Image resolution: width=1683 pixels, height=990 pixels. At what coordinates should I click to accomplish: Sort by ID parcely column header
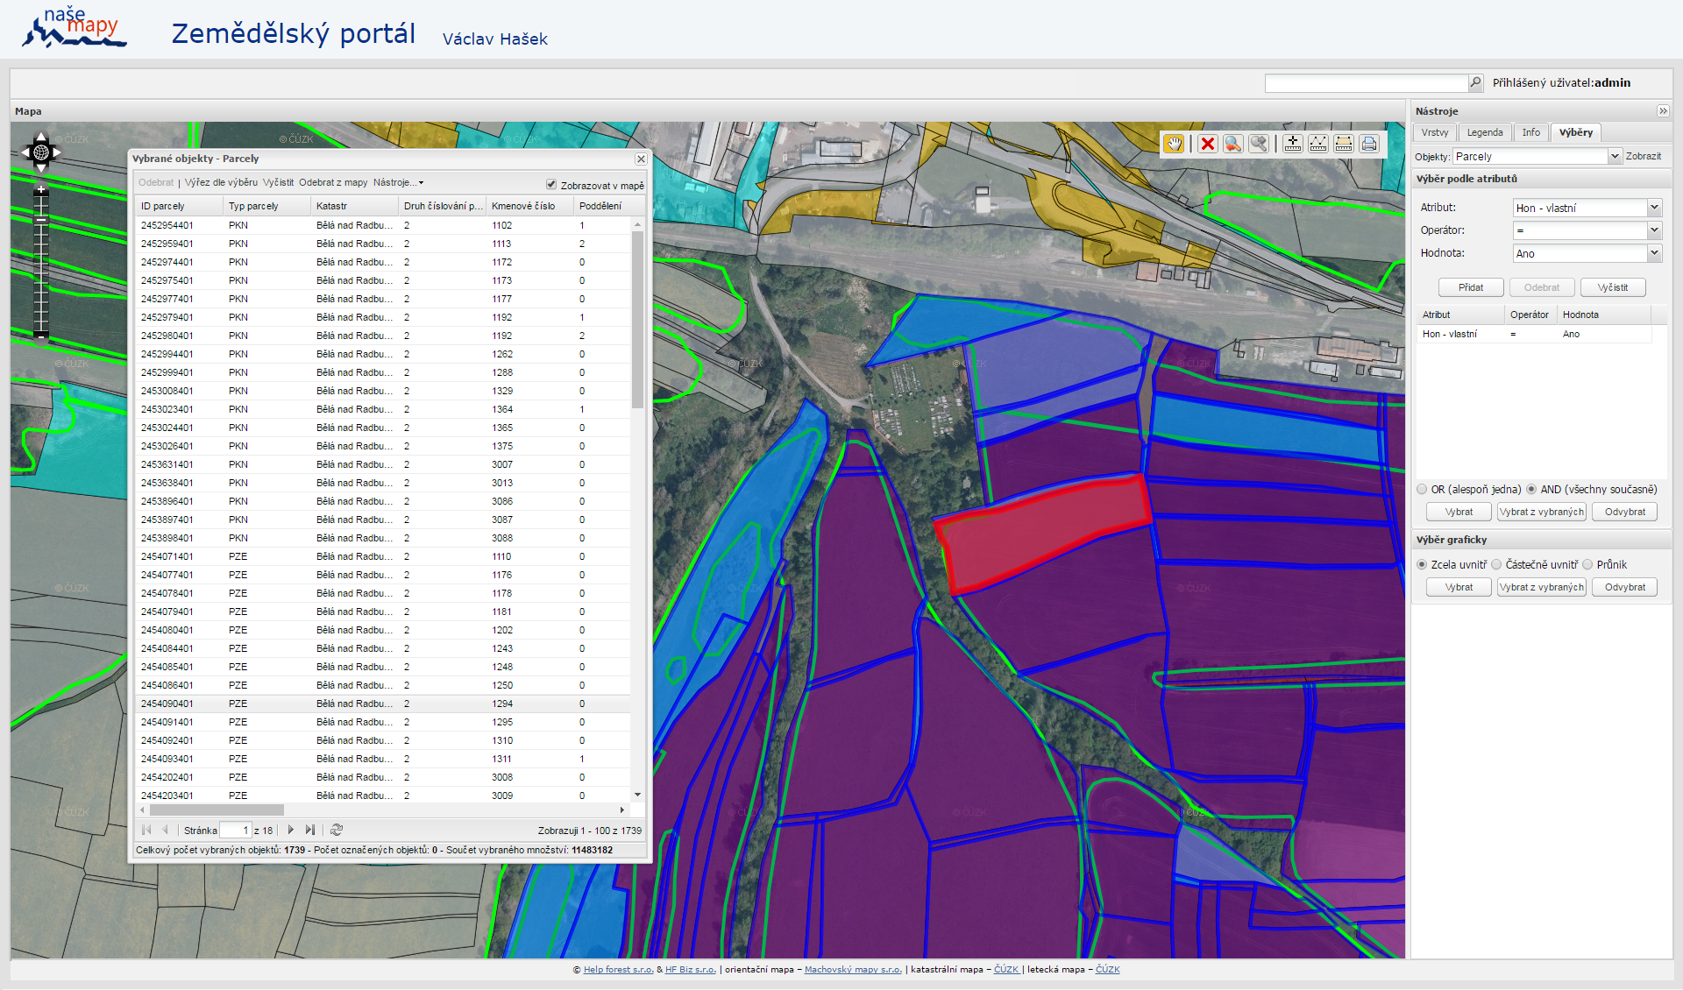[x=180, y=206]
